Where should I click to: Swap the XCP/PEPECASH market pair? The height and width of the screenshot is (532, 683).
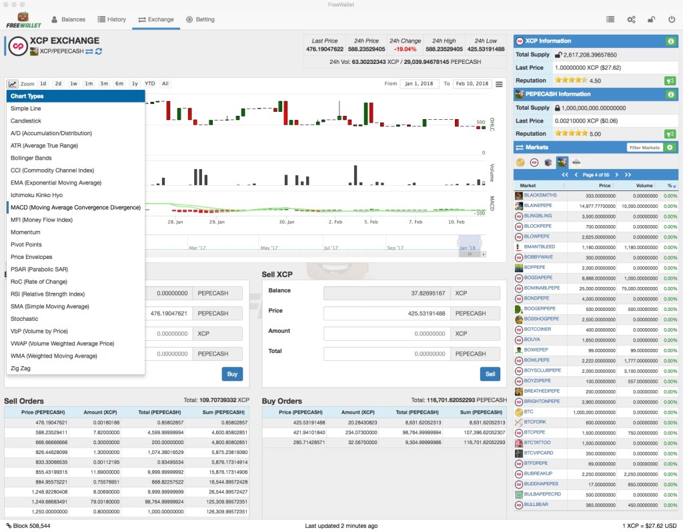point(88,51)
